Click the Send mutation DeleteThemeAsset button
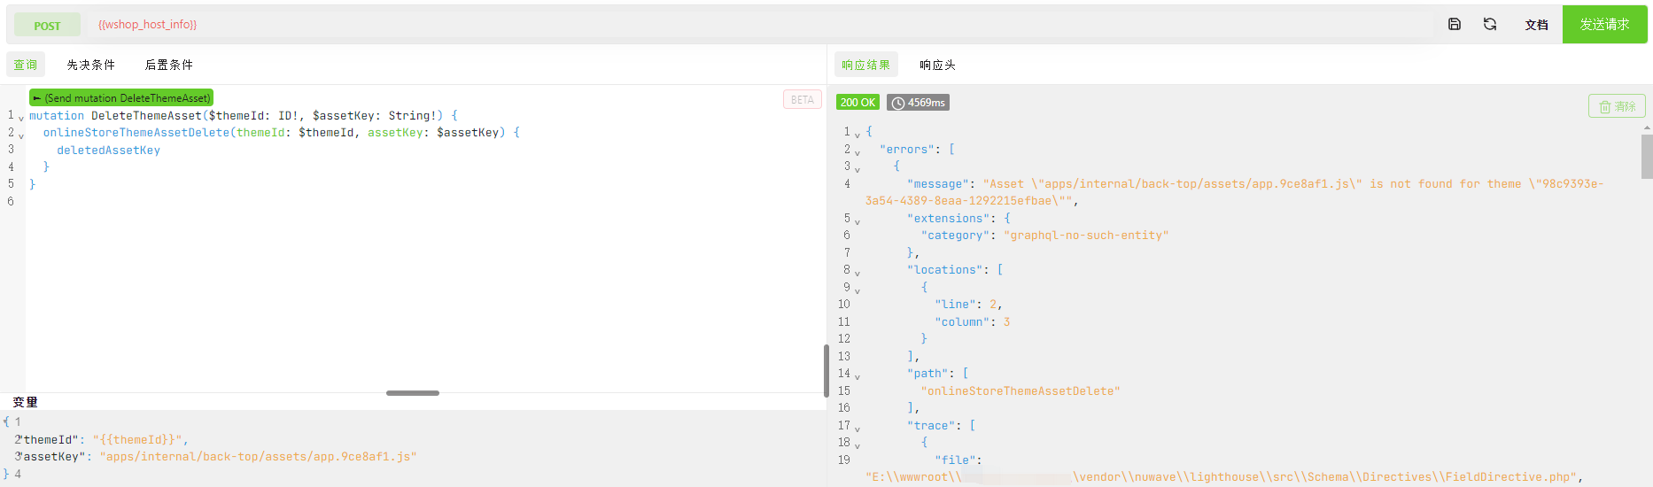The height and width of the screenshot is (487, 1653). click(121, 97)
